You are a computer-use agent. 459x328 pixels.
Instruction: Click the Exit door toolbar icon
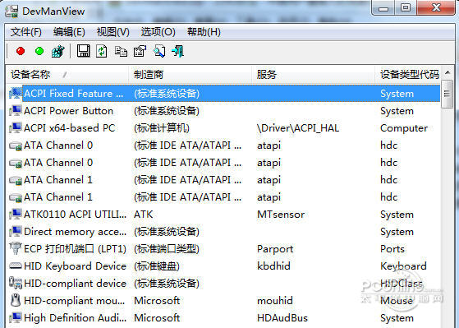(x=177, y=51)
